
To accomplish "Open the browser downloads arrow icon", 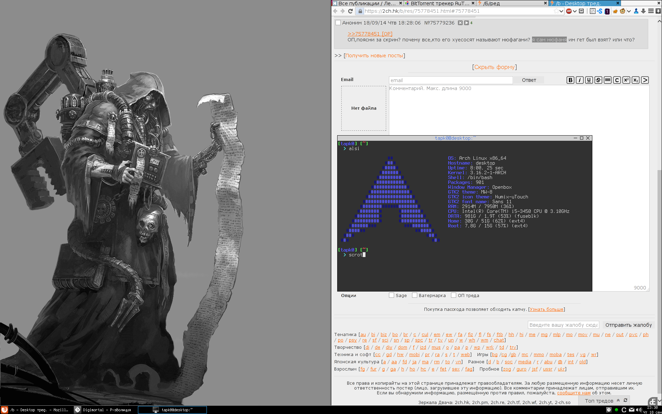I will point(643,11).
